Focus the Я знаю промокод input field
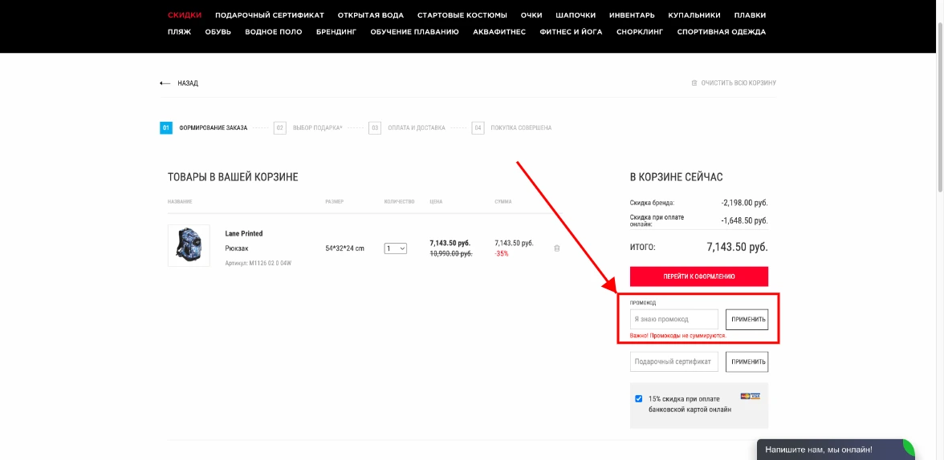 674,320
